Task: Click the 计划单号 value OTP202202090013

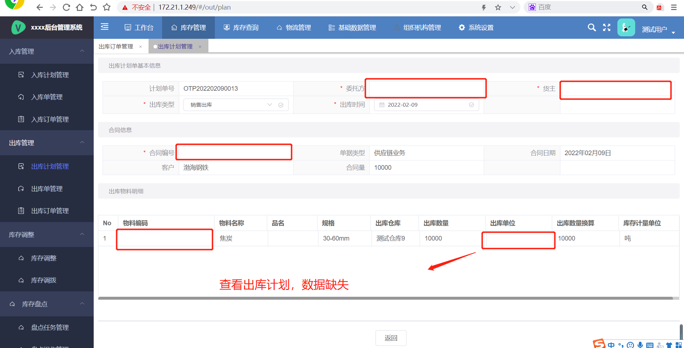Action: [211, 88]
